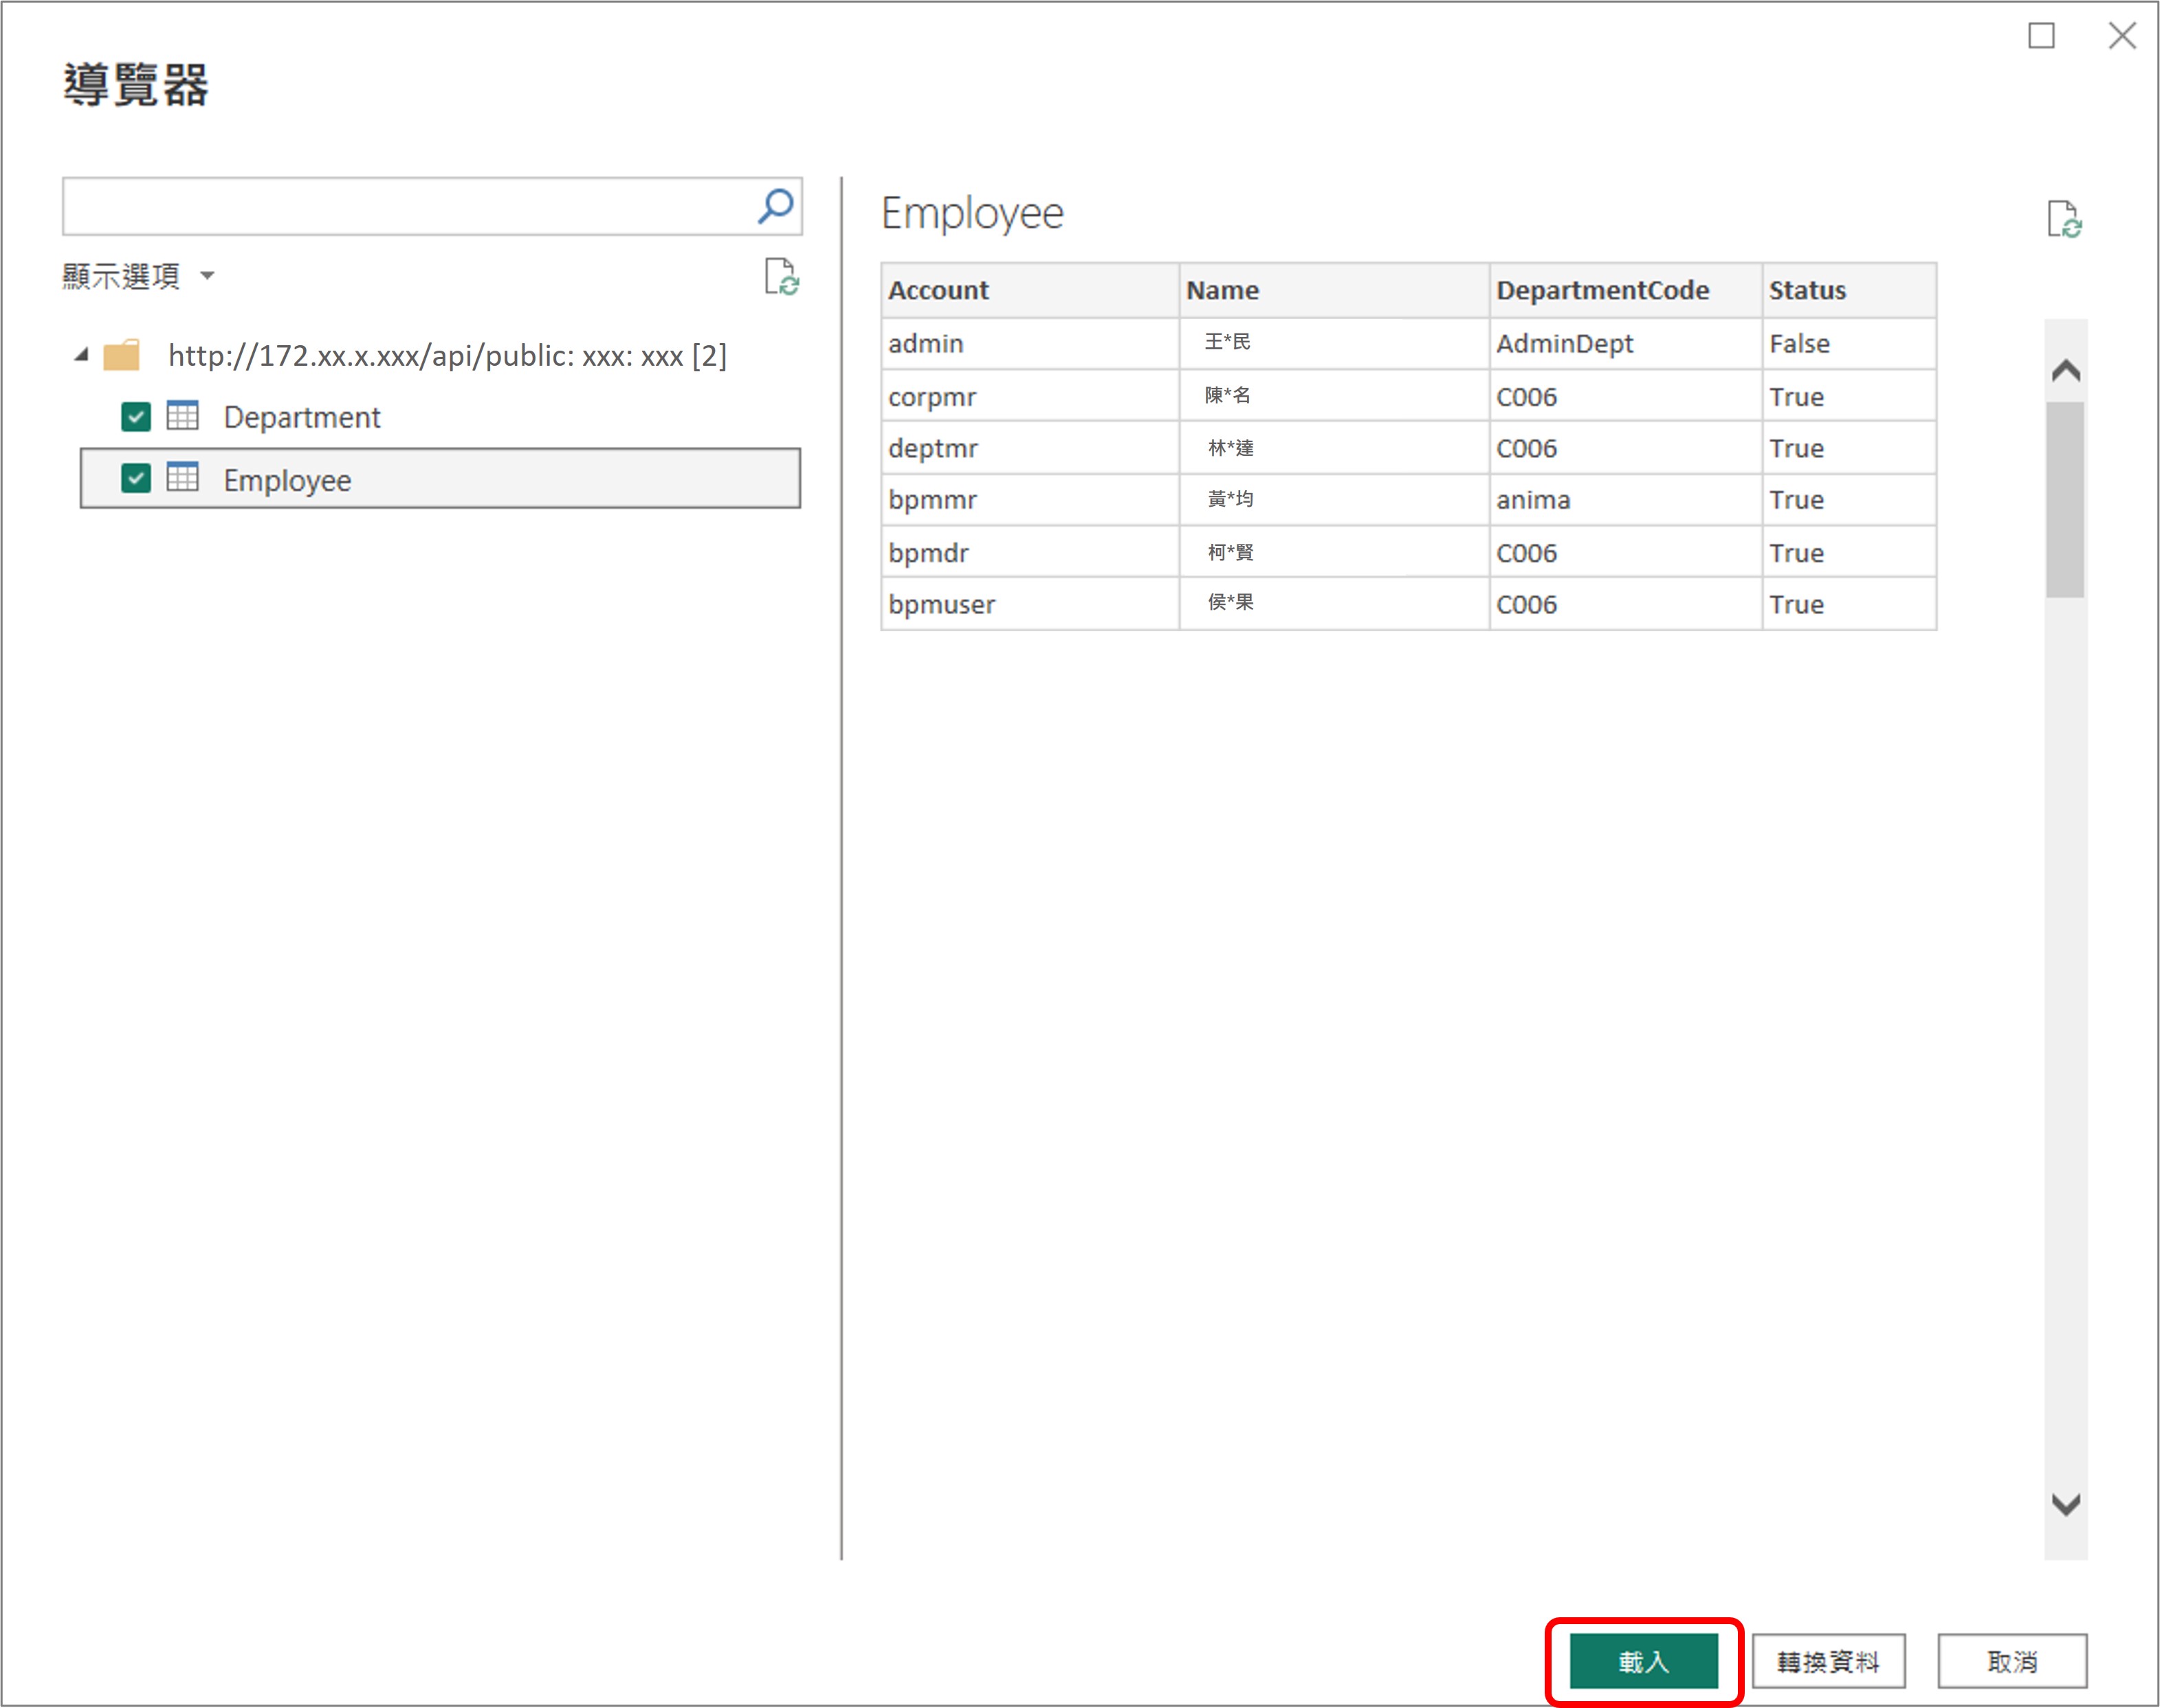Click the name cell '柯*賢'
The image size is (2160, 1708).
coord(1334,552)
